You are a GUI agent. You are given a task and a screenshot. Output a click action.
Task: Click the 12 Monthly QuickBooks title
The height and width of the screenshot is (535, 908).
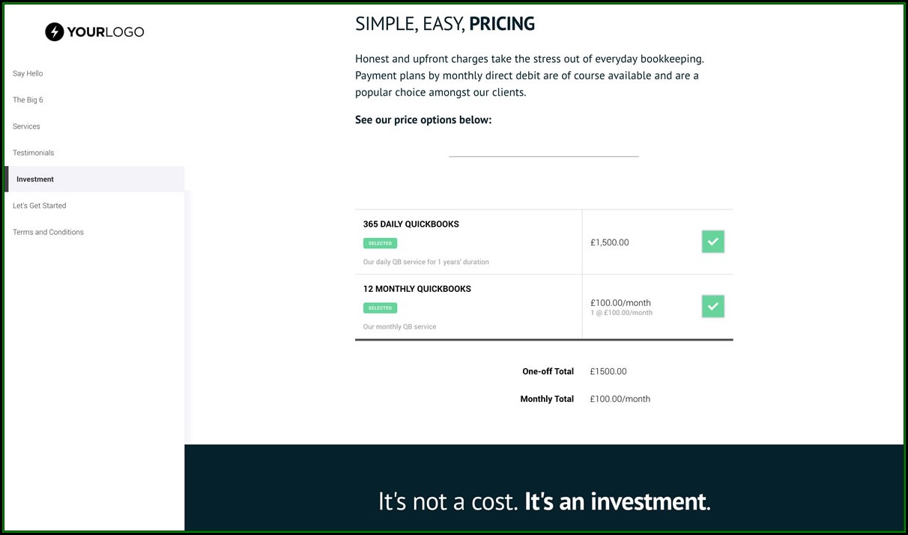[x=417, y=289]
